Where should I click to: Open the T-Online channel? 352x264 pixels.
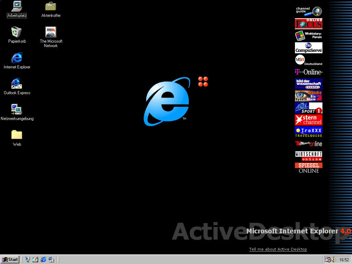(308, 72)
